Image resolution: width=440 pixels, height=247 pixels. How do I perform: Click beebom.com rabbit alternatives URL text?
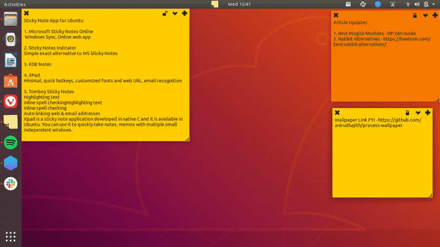[x=382, y=41]
